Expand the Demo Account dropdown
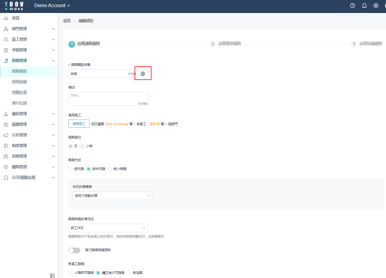This screenshot has height=278, width=386. [52, 6]
